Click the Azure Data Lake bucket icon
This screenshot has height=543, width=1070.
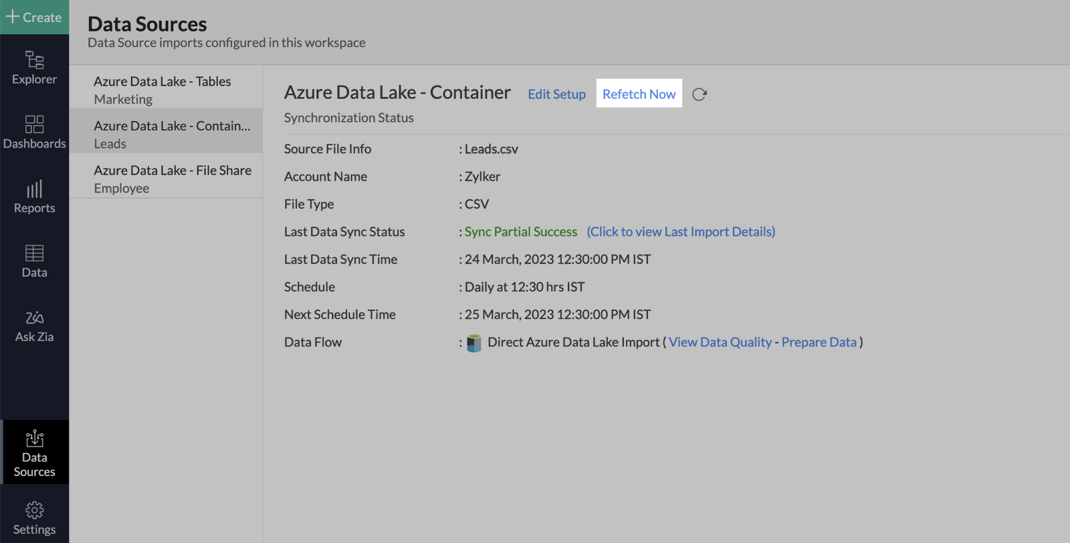[473, 343]
